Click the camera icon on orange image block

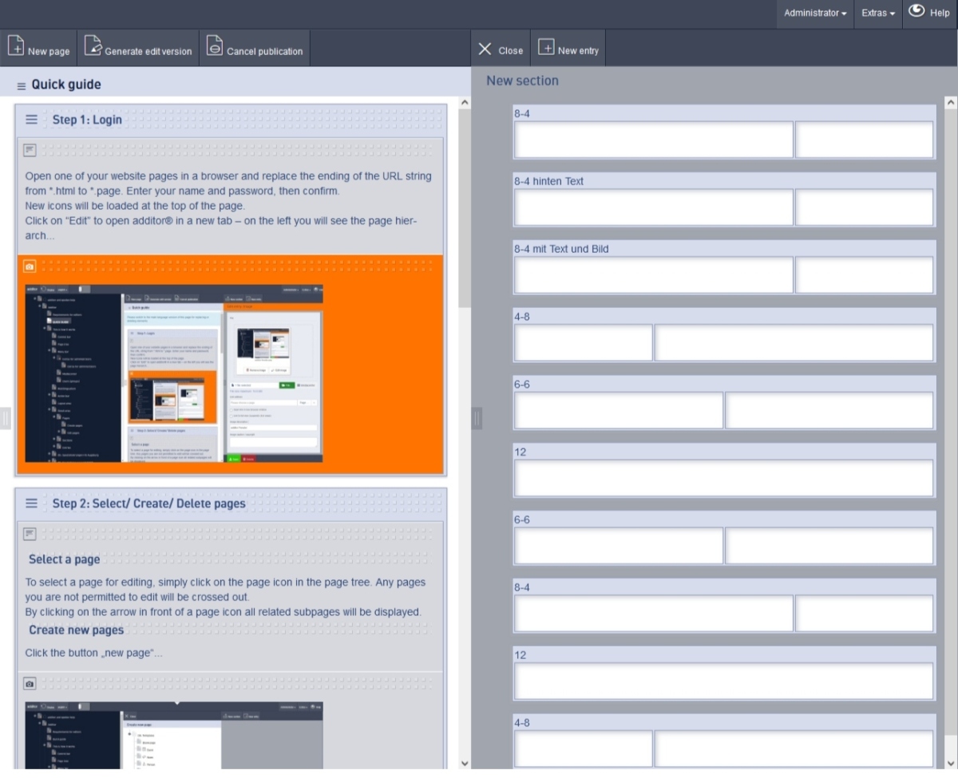click(x=30, y=267)
